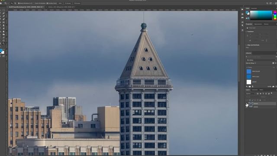Switch Libraries to grid view icon
Image resolution: width=277 pixels, height=156 pixels.
coord(273,63)
